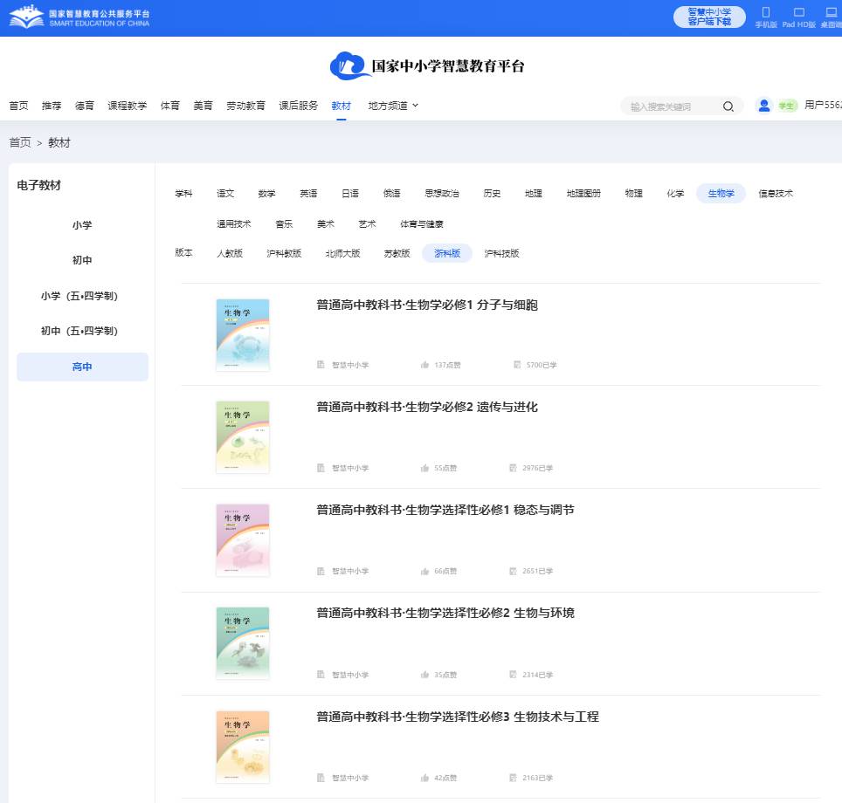Viewport: 842px width, 803px height.
Task: Click the search magnifier icon
Action: coord(728,106)
